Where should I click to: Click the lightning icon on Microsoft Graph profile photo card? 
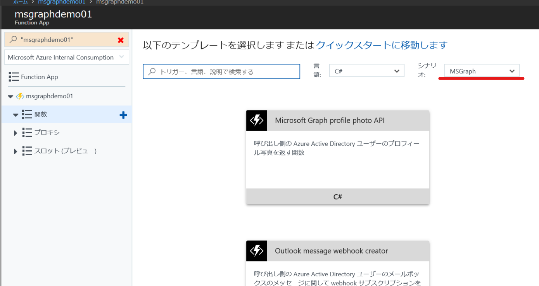tap(256, 120)
